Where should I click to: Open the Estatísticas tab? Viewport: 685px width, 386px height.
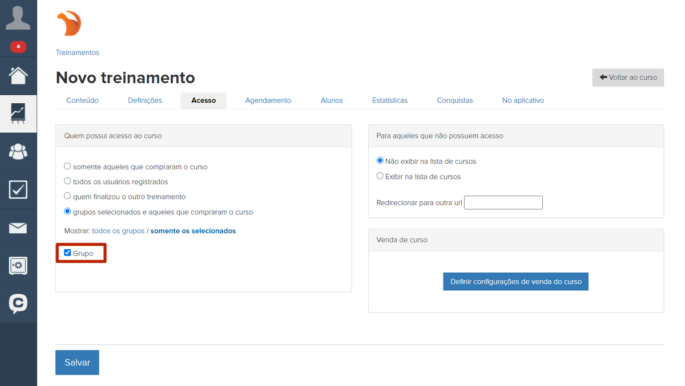[x=390, y=100]
